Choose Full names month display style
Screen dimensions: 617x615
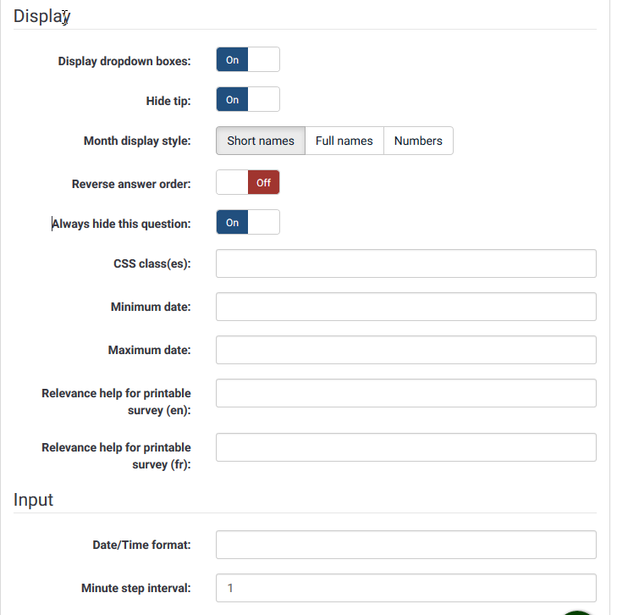click(344, 141)
